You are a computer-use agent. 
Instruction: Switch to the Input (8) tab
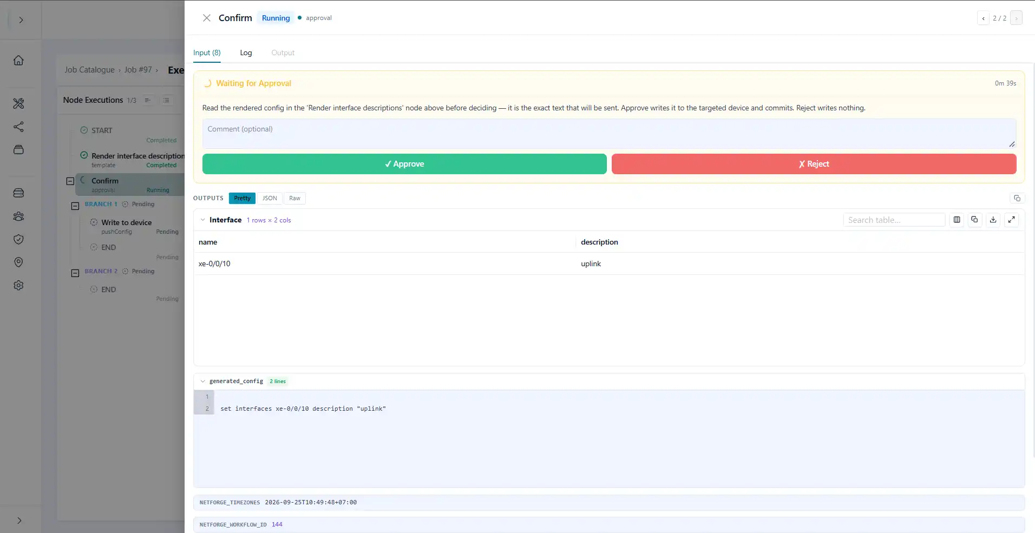[x=207, y=53]
